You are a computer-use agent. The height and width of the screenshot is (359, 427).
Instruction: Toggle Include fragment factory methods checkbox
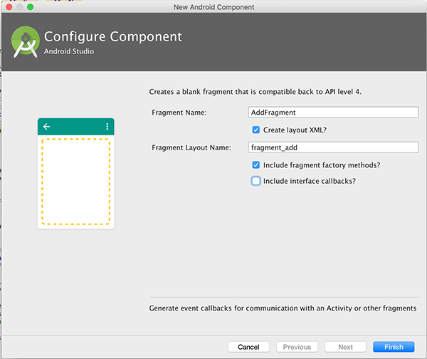(256, 165)
